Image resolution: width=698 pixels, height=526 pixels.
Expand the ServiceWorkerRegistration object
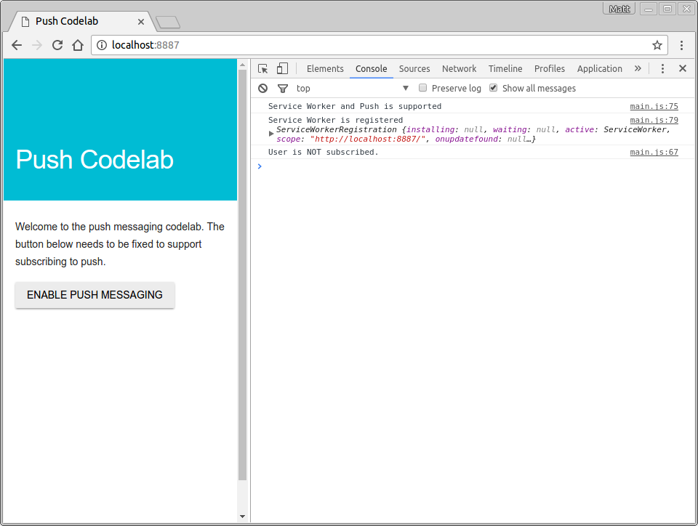click(x=272, y=134)
